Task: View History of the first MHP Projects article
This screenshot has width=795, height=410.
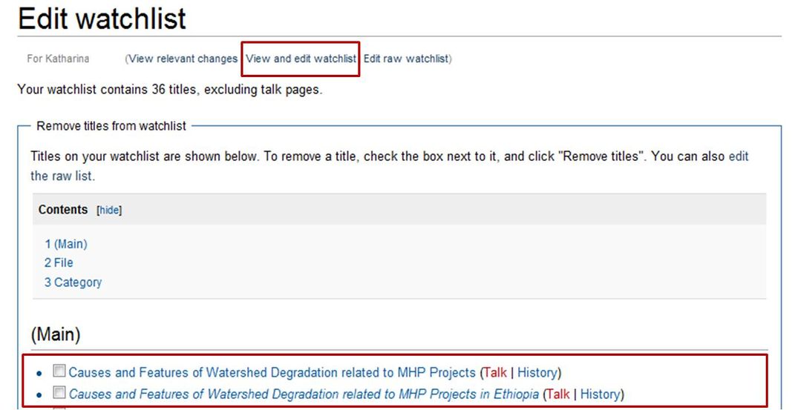Action: 537,372
